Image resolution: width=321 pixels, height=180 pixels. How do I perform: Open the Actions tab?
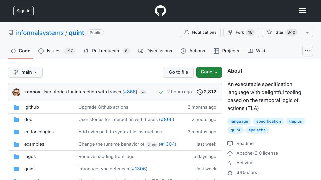(x=193, y=51)
